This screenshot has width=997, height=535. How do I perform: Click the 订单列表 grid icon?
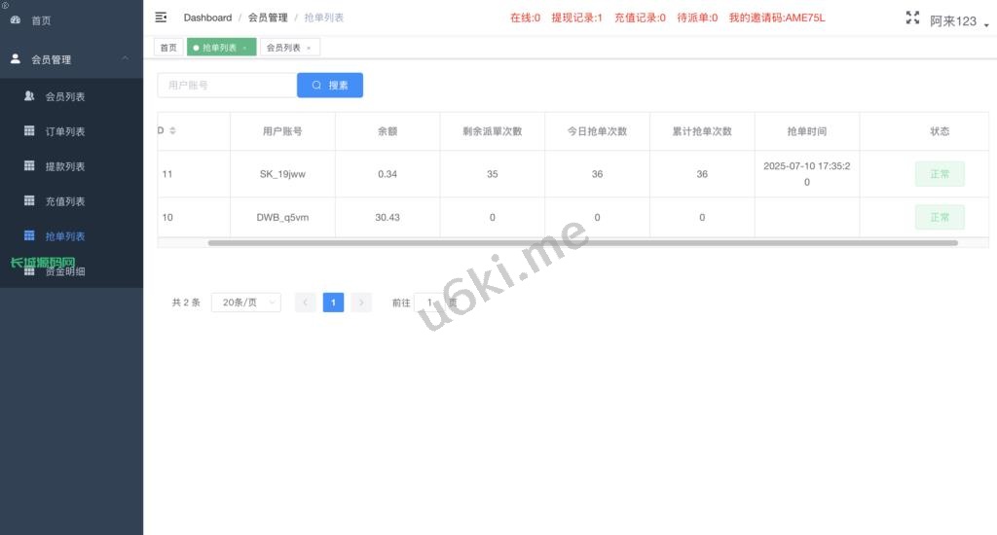pyautogui.click(x=29, y=131)
